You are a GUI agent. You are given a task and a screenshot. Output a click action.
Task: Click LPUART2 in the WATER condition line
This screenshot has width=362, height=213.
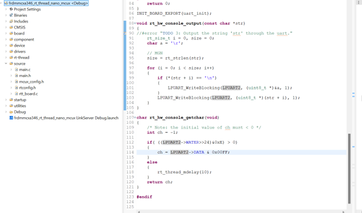coord(171,143)
